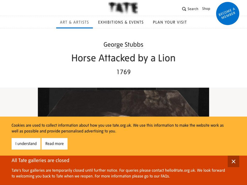
Task: Click the All Tate galleries are closed heading
Action: (40, 160)
